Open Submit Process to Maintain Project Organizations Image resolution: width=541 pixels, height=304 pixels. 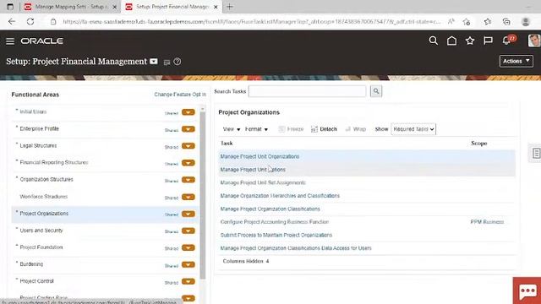point(276,235)
